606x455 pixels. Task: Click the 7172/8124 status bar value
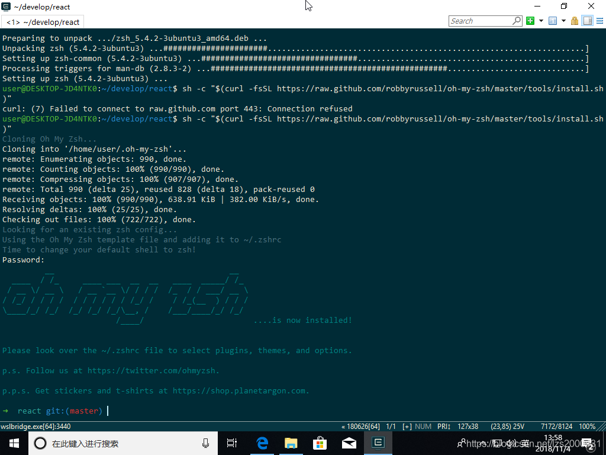[x=556, y=427]
